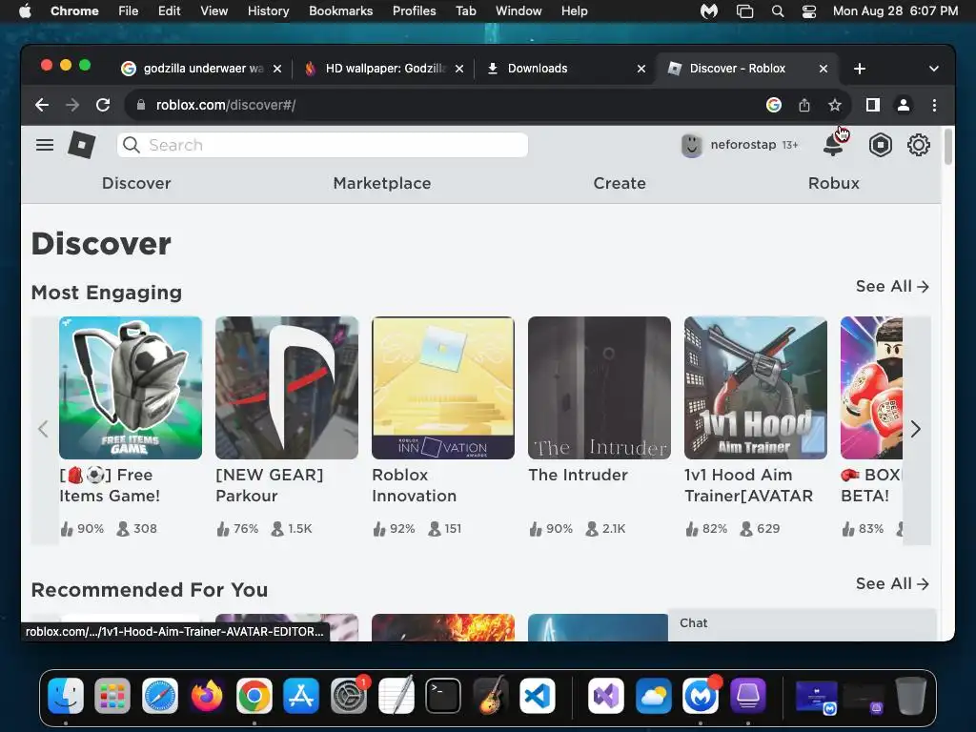Image resolution: width=976 pixels, height=732 pixels.
Task: Click See All for Most Engaging
Action: [x=892, y=286]
